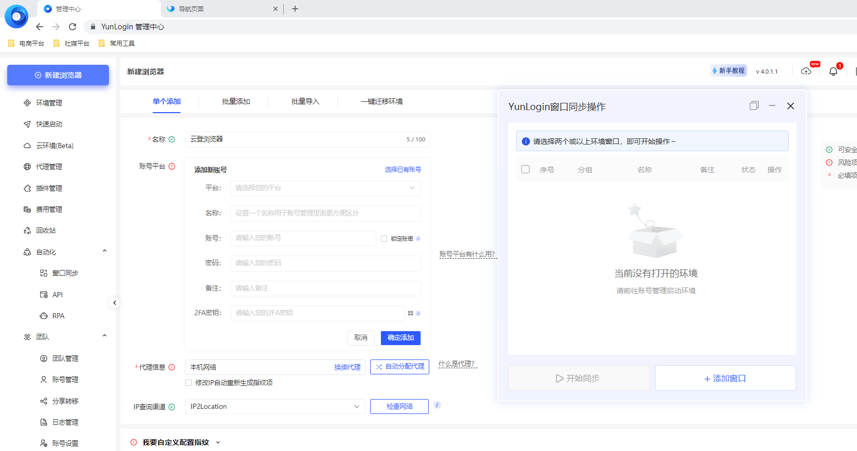Click the 开始同步 button

(x=579, y=378)
